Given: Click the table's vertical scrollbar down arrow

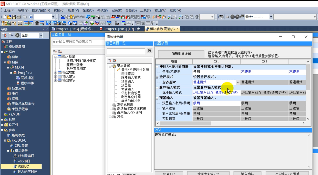Looking at the screenshot, I should pos(308,119).
